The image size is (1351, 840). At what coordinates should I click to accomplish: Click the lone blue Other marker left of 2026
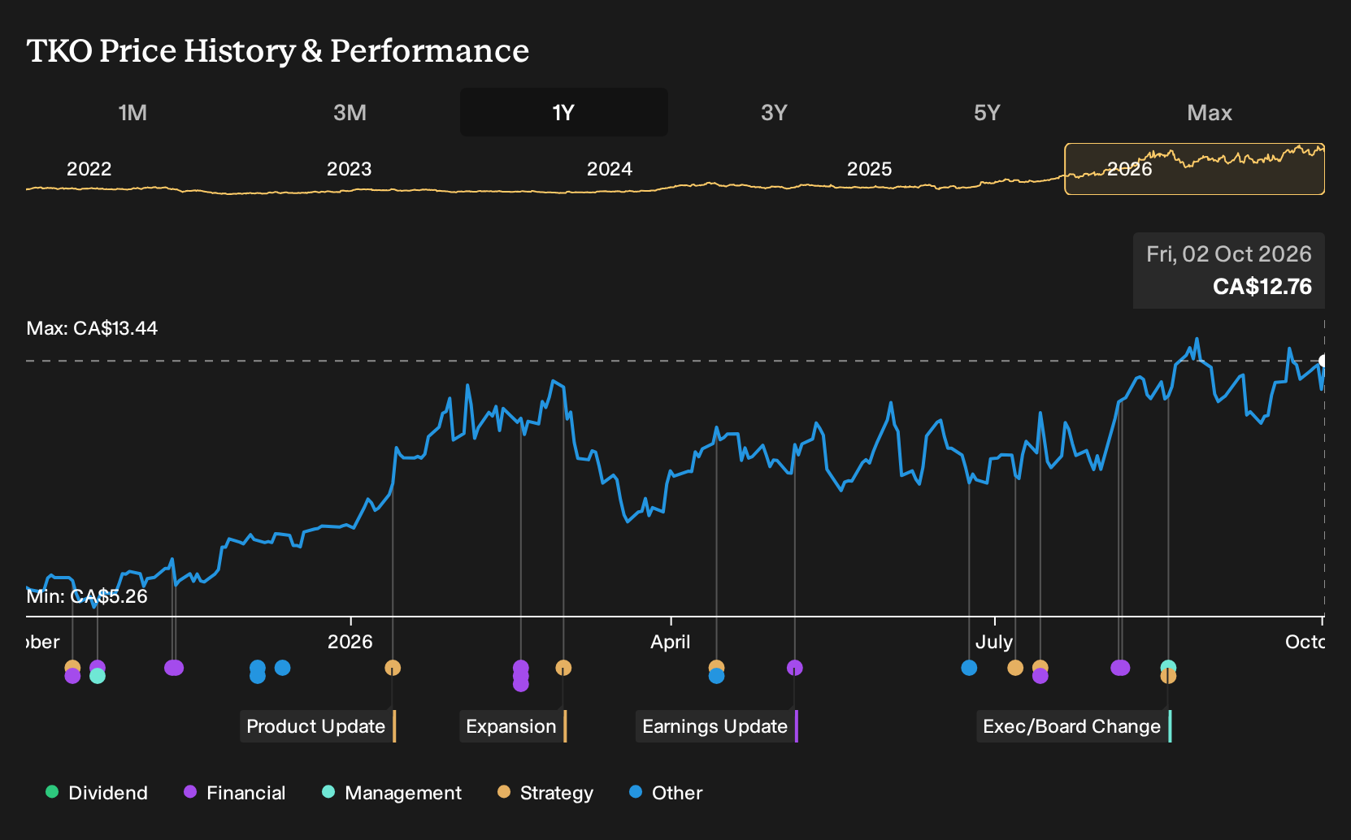click(282, 668)
